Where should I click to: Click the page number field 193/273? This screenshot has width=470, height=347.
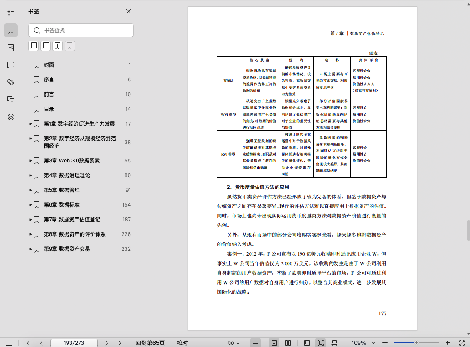tap(74, 343)
